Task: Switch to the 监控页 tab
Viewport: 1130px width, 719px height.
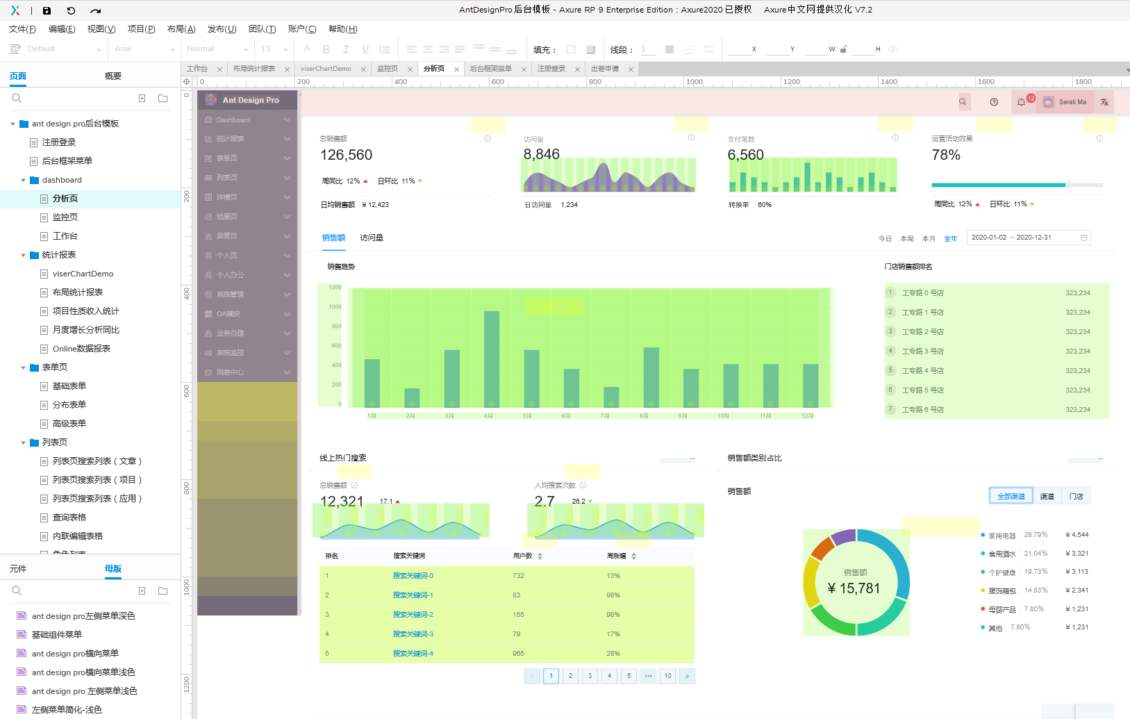Action: click(x=388, y=69)
